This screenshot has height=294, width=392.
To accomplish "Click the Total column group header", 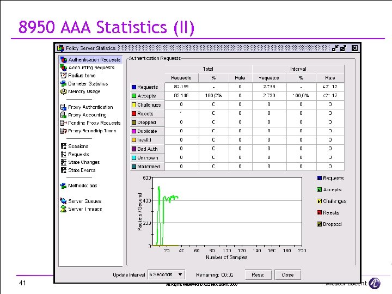I will [x=208, y=69].
